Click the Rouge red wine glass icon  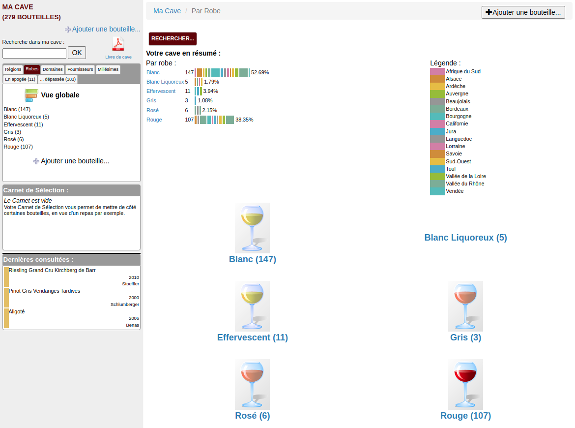coord(465,384)
